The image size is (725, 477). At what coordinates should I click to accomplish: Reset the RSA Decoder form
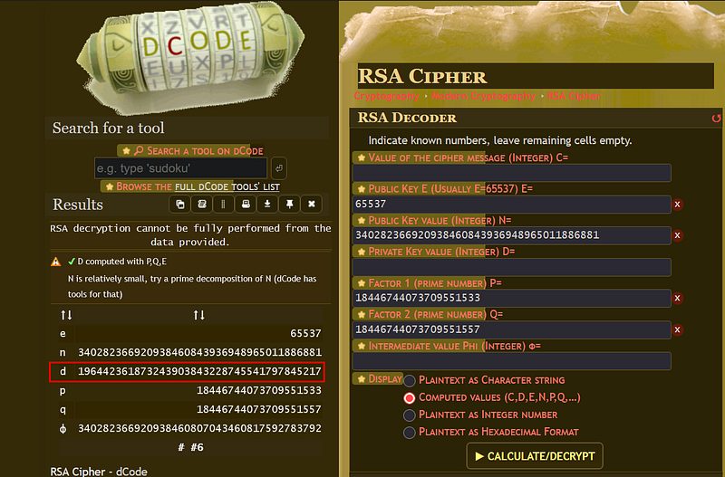(716, 118)
